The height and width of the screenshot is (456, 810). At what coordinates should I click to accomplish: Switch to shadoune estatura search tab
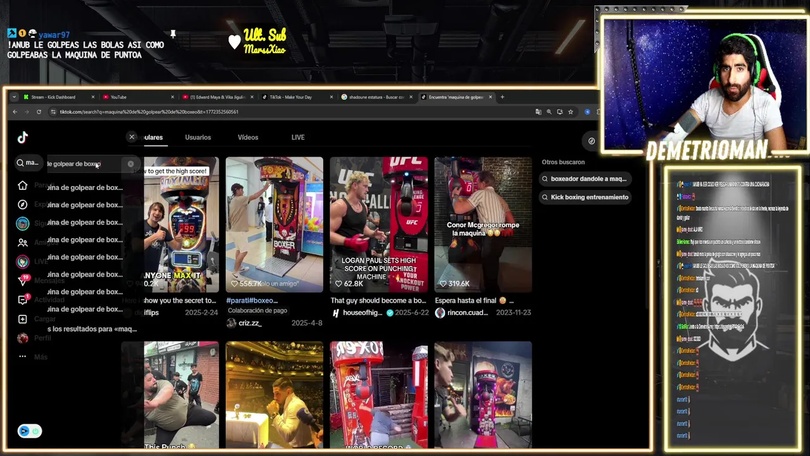point(377,97)
